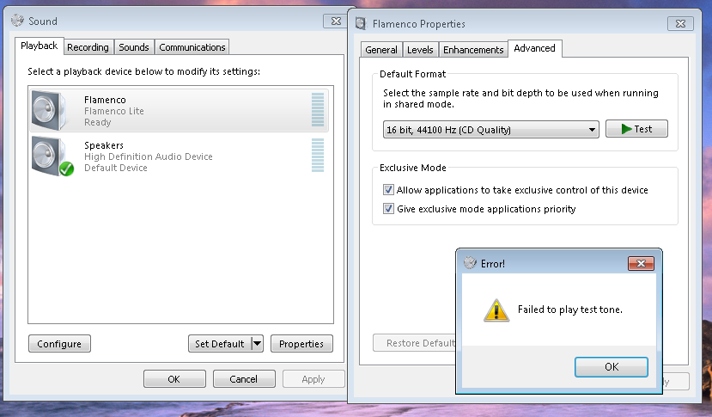
Task: Dismiss the error with the OK button
Action: tap(612, 367)
